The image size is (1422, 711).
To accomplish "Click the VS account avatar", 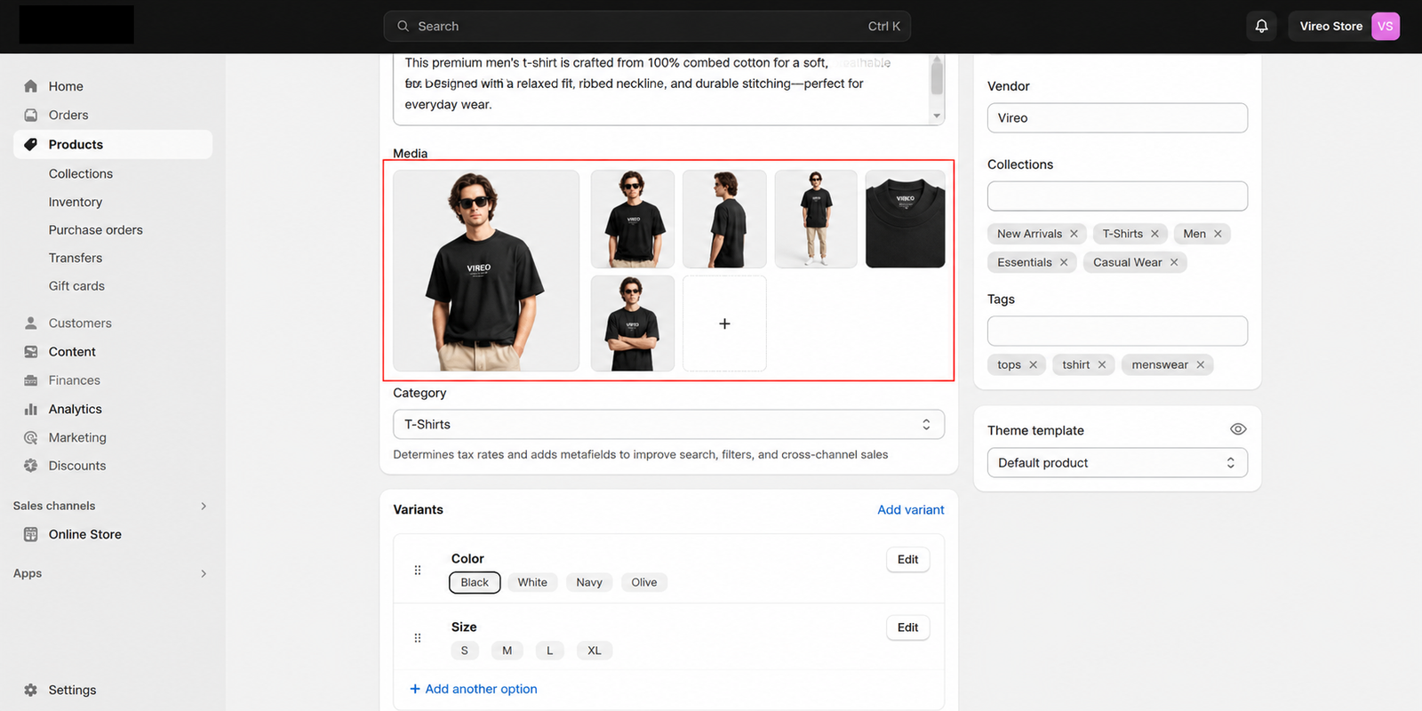I will coord(1386,26).
